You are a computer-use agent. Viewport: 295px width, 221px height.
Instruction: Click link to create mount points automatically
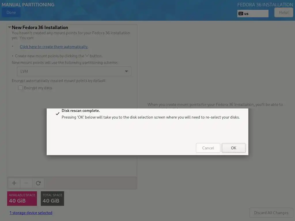54,47
